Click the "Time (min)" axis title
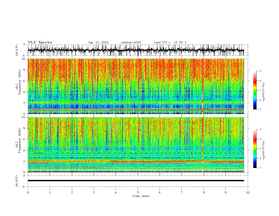This screenshot has height=216, width=279. [x=141, y=196]
